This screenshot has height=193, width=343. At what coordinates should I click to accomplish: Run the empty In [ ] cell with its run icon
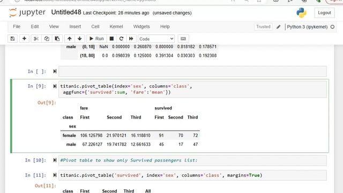coord(55,71)
